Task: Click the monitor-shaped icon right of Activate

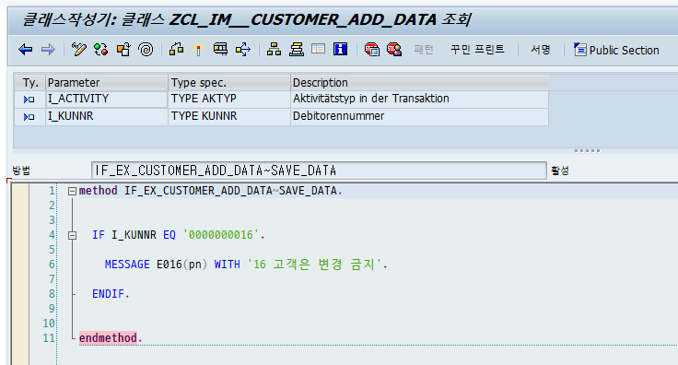Action: pyautogui.click(x=220, y=50)
